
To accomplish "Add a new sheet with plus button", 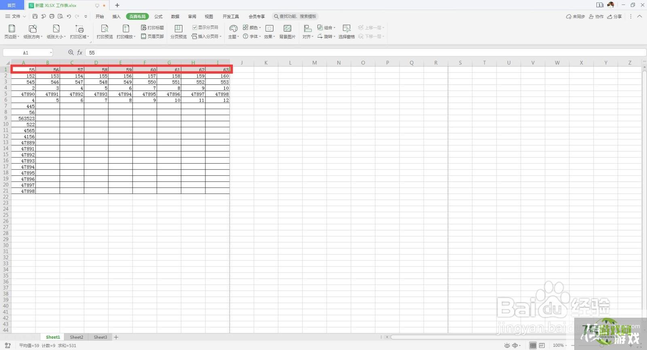I will coord(116,337).
